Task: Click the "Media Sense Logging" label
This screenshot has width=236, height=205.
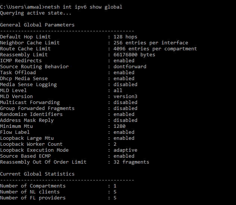Action: click(28, 85)
